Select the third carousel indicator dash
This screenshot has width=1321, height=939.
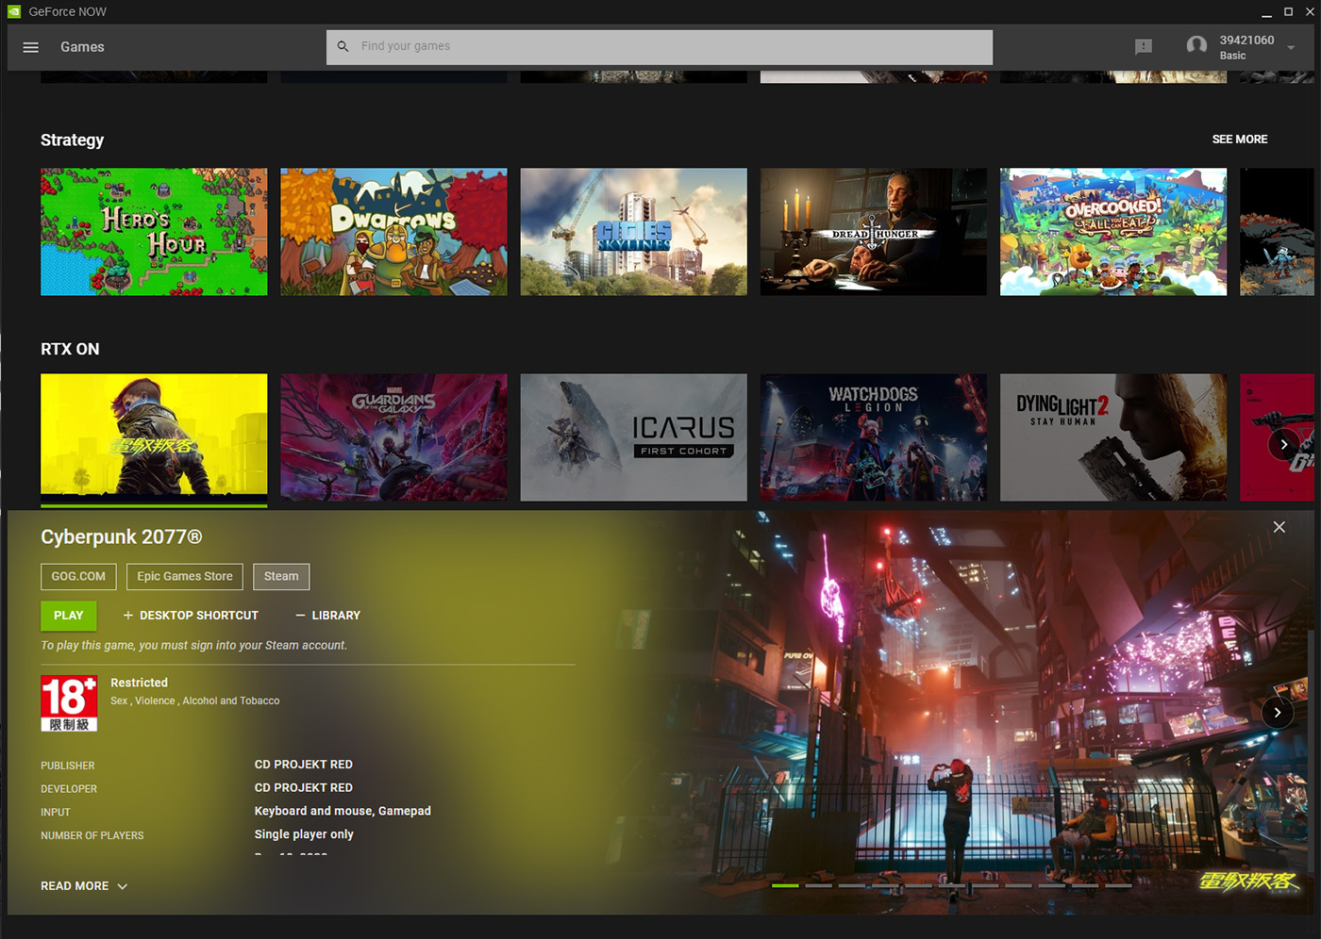pos(852,886)
